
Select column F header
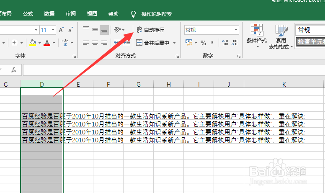pos(108,84)
